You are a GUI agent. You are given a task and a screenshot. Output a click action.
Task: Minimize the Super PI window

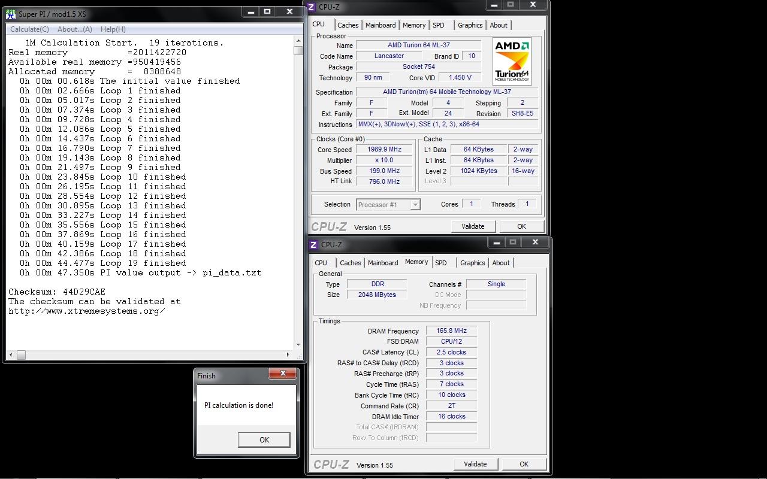(x=251, y=12)
